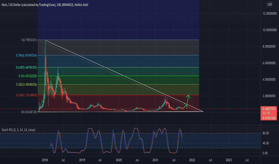The width and height of the screenshot is (279, 164).
Task: Click the 8.00000000 price axis label
Action: click(x=269, y=47)
